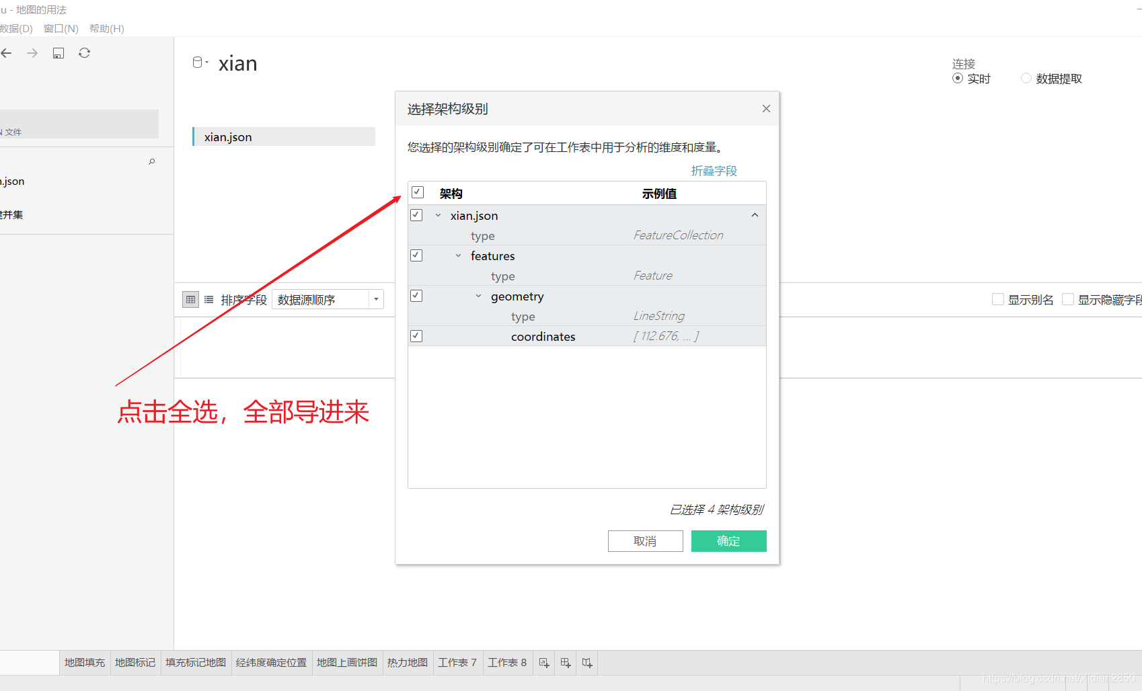
Task: Switch to grid preview view icon
Action: [x=191, y=300]
